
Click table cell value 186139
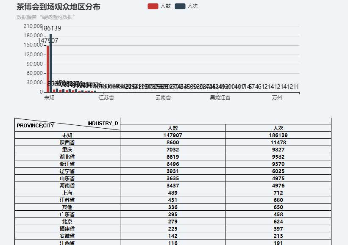[278, 135]
